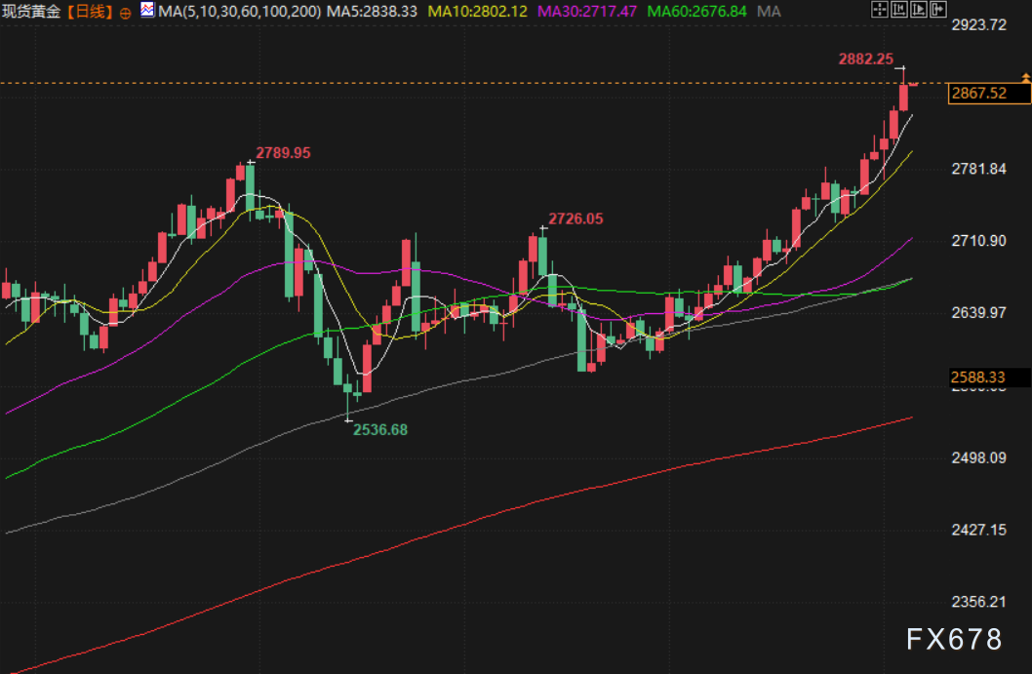Image resolution: width=1032 pixels, height=674 pixels.
Task: Click the 2882.25 high price marker
Action: tap(865, 59)
